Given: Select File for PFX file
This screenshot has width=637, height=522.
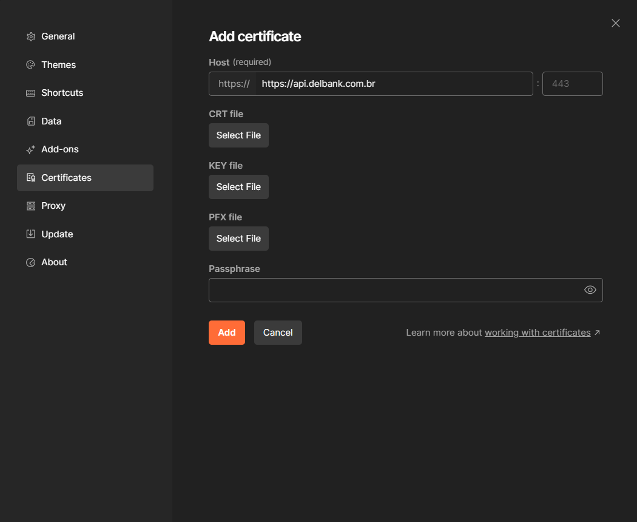Looking at the screenshot, I should point(238,239).
